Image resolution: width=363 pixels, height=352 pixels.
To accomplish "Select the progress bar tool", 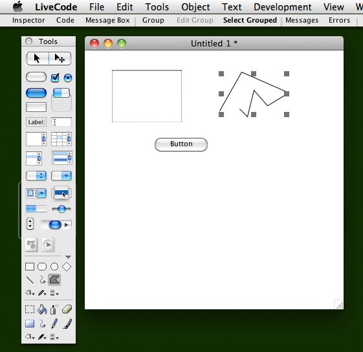I will coord(36,208).
